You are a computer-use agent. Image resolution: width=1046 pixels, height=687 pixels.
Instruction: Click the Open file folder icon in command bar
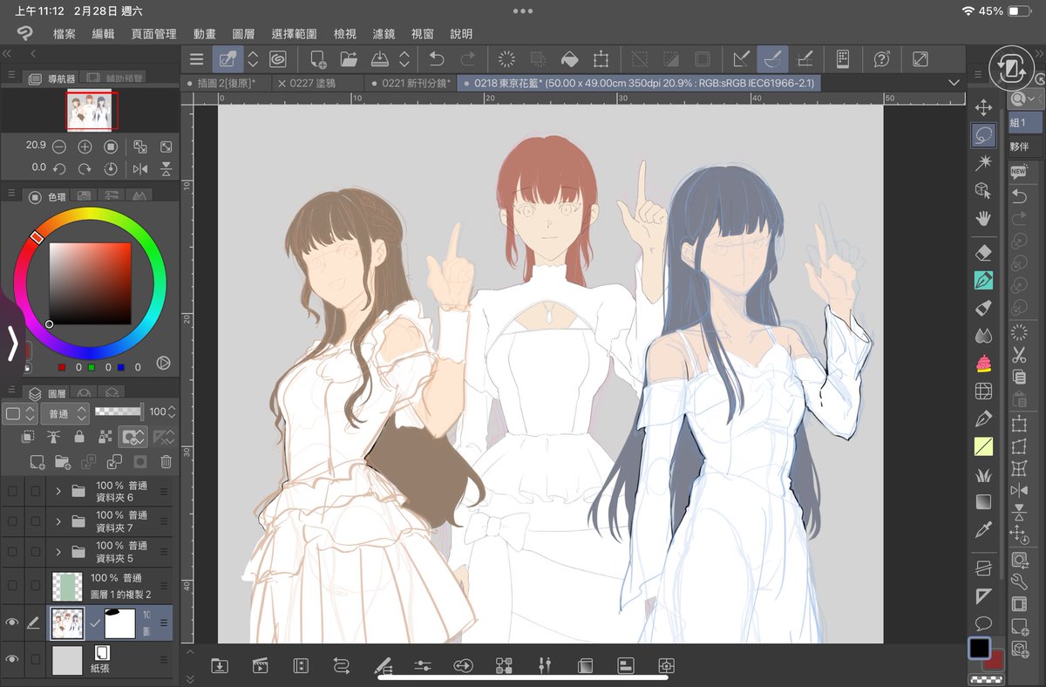click(x=349, y=59)
